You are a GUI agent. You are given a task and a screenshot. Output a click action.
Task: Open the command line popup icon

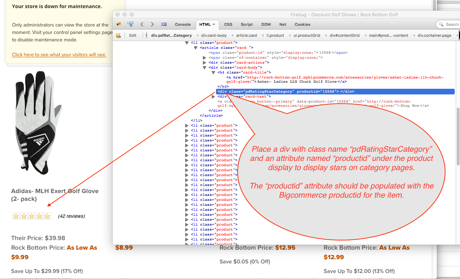164,24
